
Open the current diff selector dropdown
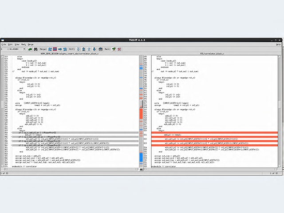coord(24,49)
